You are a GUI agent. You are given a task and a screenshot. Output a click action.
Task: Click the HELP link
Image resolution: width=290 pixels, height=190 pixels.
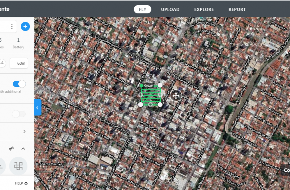[x=19, y=183]
